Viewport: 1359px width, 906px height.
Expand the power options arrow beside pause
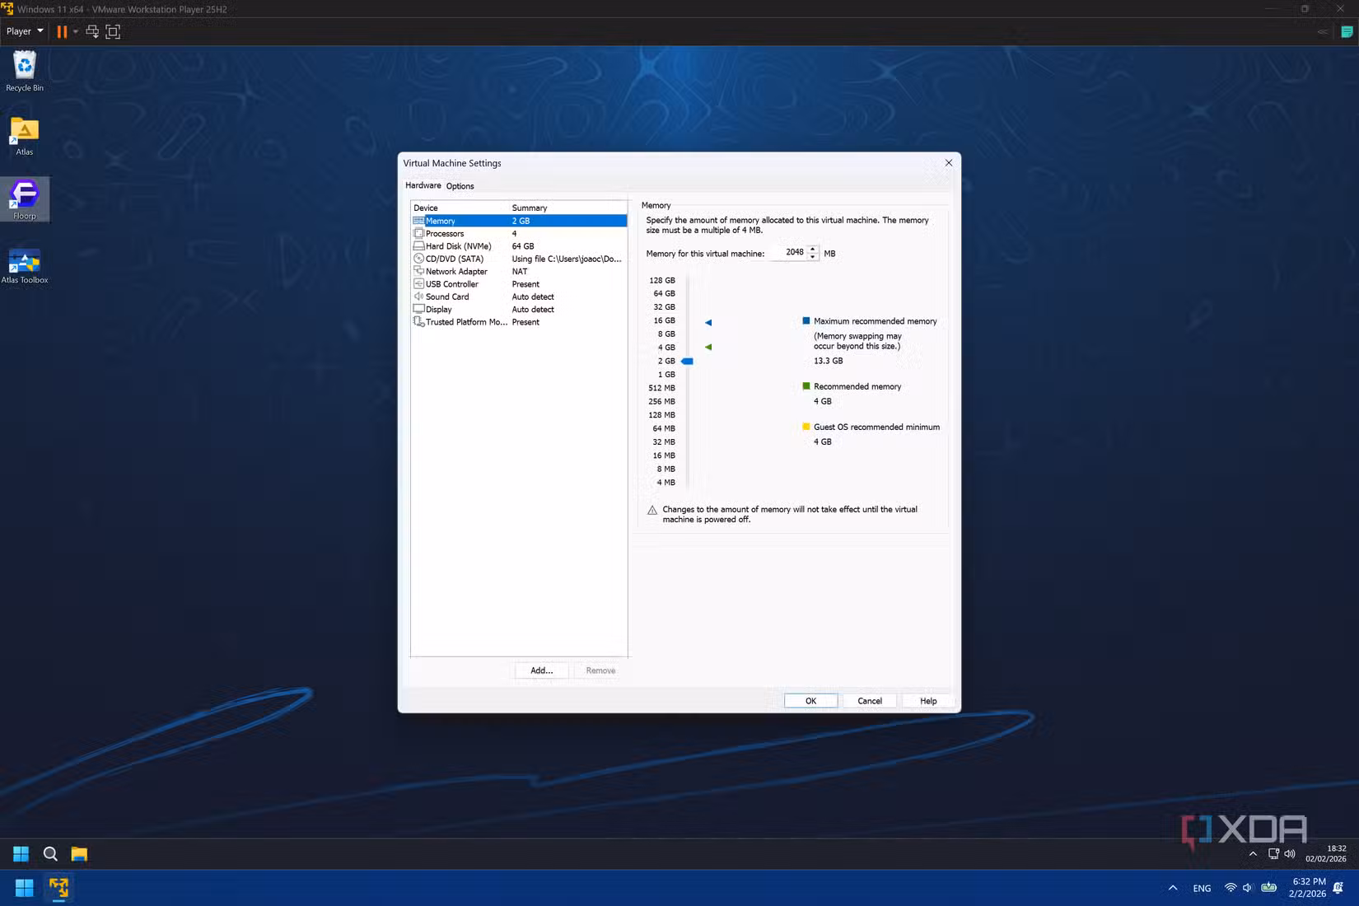(x=76, y=31)
